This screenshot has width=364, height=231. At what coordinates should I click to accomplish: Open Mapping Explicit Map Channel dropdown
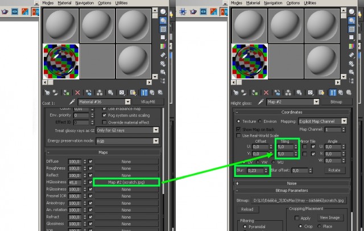pos(344,121)
